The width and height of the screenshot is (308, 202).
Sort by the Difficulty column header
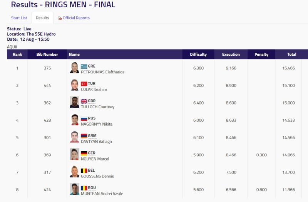tap(198, 55)
